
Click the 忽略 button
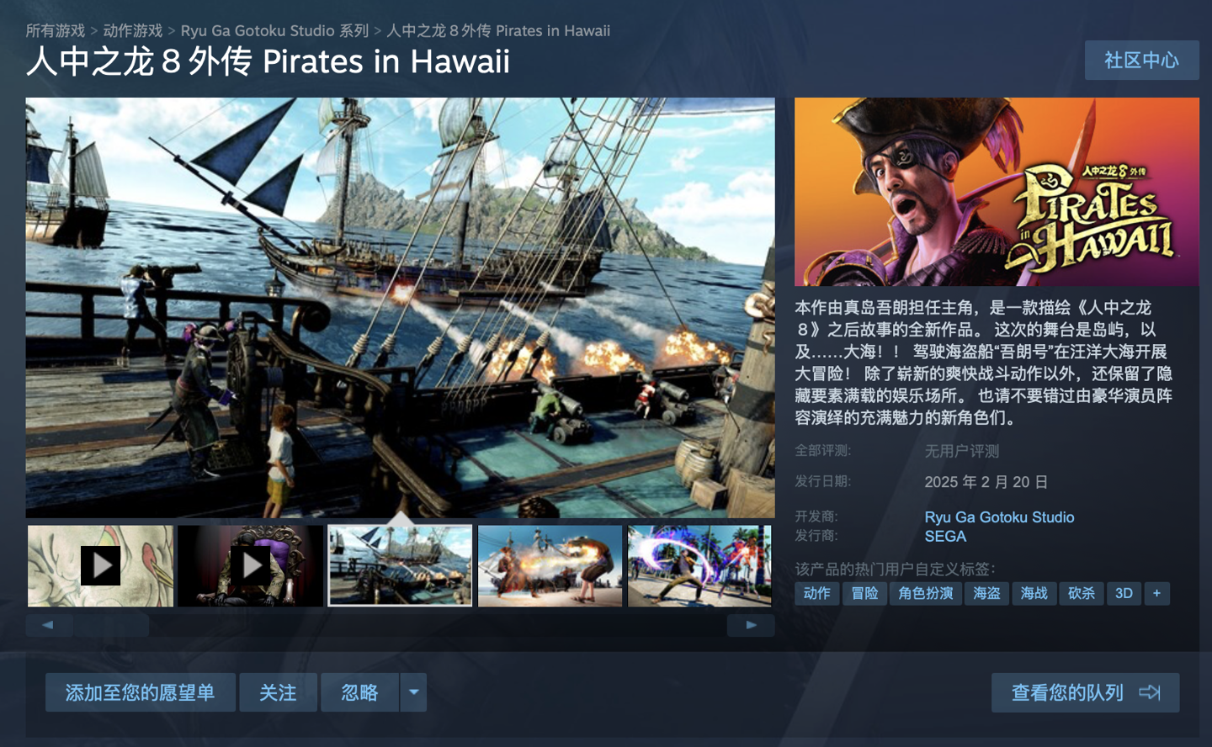point(359,692)
